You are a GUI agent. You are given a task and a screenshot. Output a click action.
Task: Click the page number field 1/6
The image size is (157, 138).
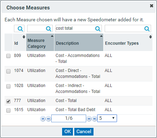[x=69, y=118]
